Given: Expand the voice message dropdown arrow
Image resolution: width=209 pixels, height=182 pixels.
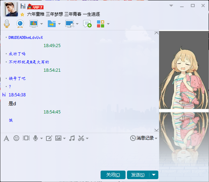Looking at the screenshot, I should pos(41,138).
